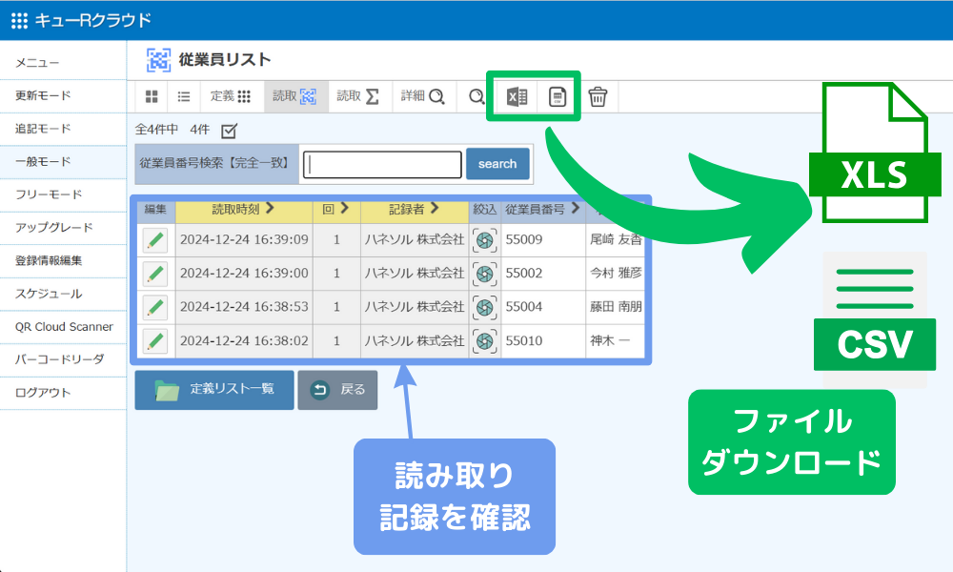This screenshot has width=953, height=572.
Task: Select 一般モード in the sidebar
Action: [63, 162]
